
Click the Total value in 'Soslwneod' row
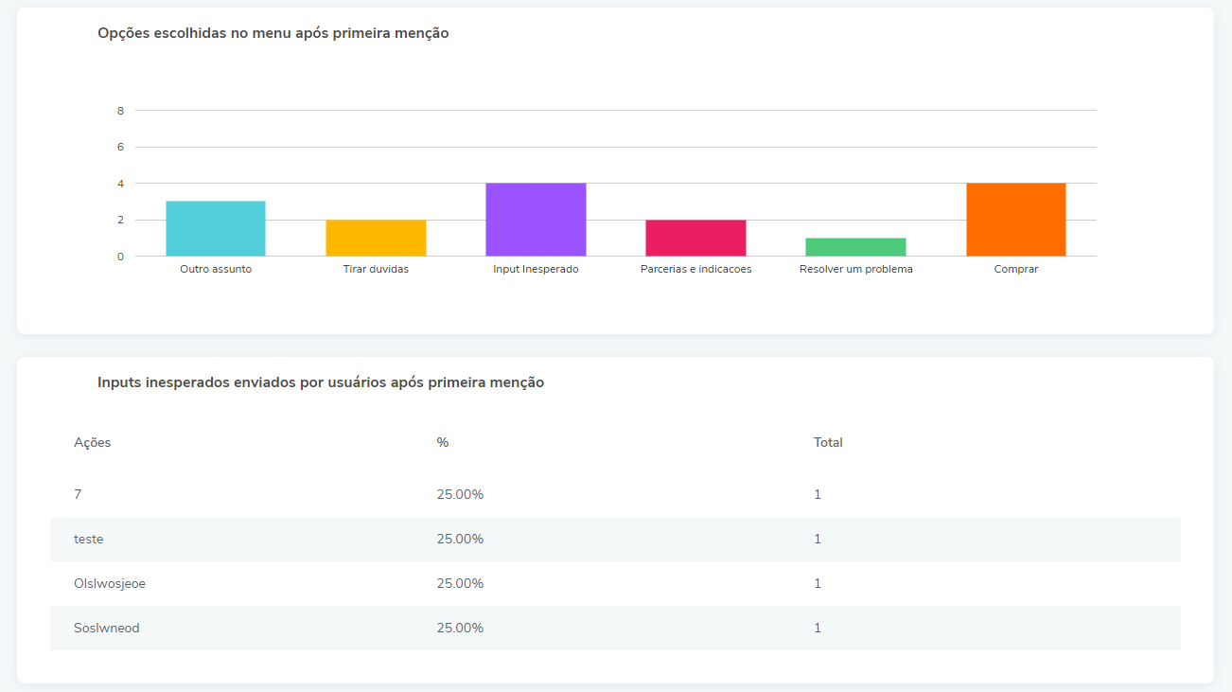(x=818, y=628)
